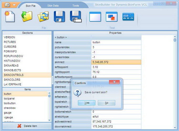Select the HINTWINDOW section
The height and width of the screenshot is (131, 179).
27,61
